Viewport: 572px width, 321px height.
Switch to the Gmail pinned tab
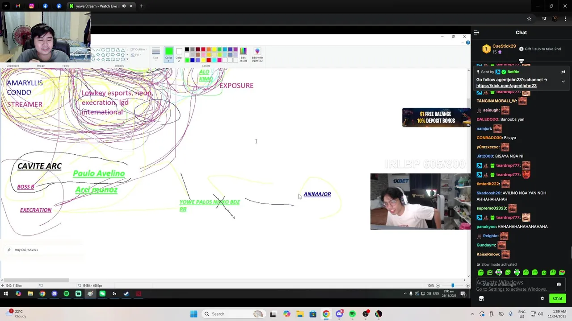tap(18, 6)
